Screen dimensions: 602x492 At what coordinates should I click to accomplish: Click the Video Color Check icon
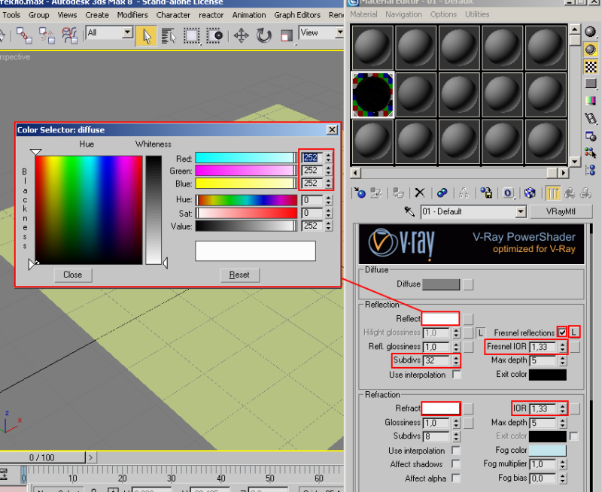point(591,101)
